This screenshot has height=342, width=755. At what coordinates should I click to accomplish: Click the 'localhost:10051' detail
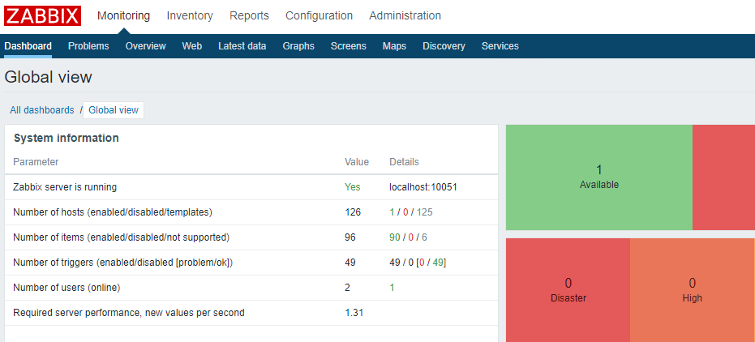pos(423,187)
